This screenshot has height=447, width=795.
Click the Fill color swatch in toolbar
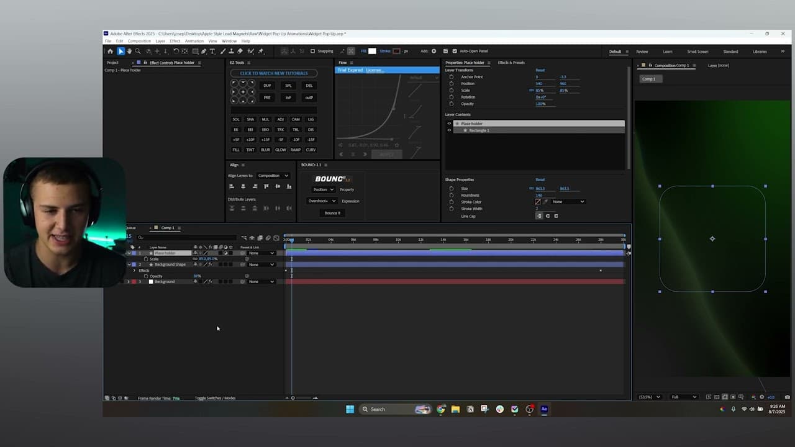point(371,51)
